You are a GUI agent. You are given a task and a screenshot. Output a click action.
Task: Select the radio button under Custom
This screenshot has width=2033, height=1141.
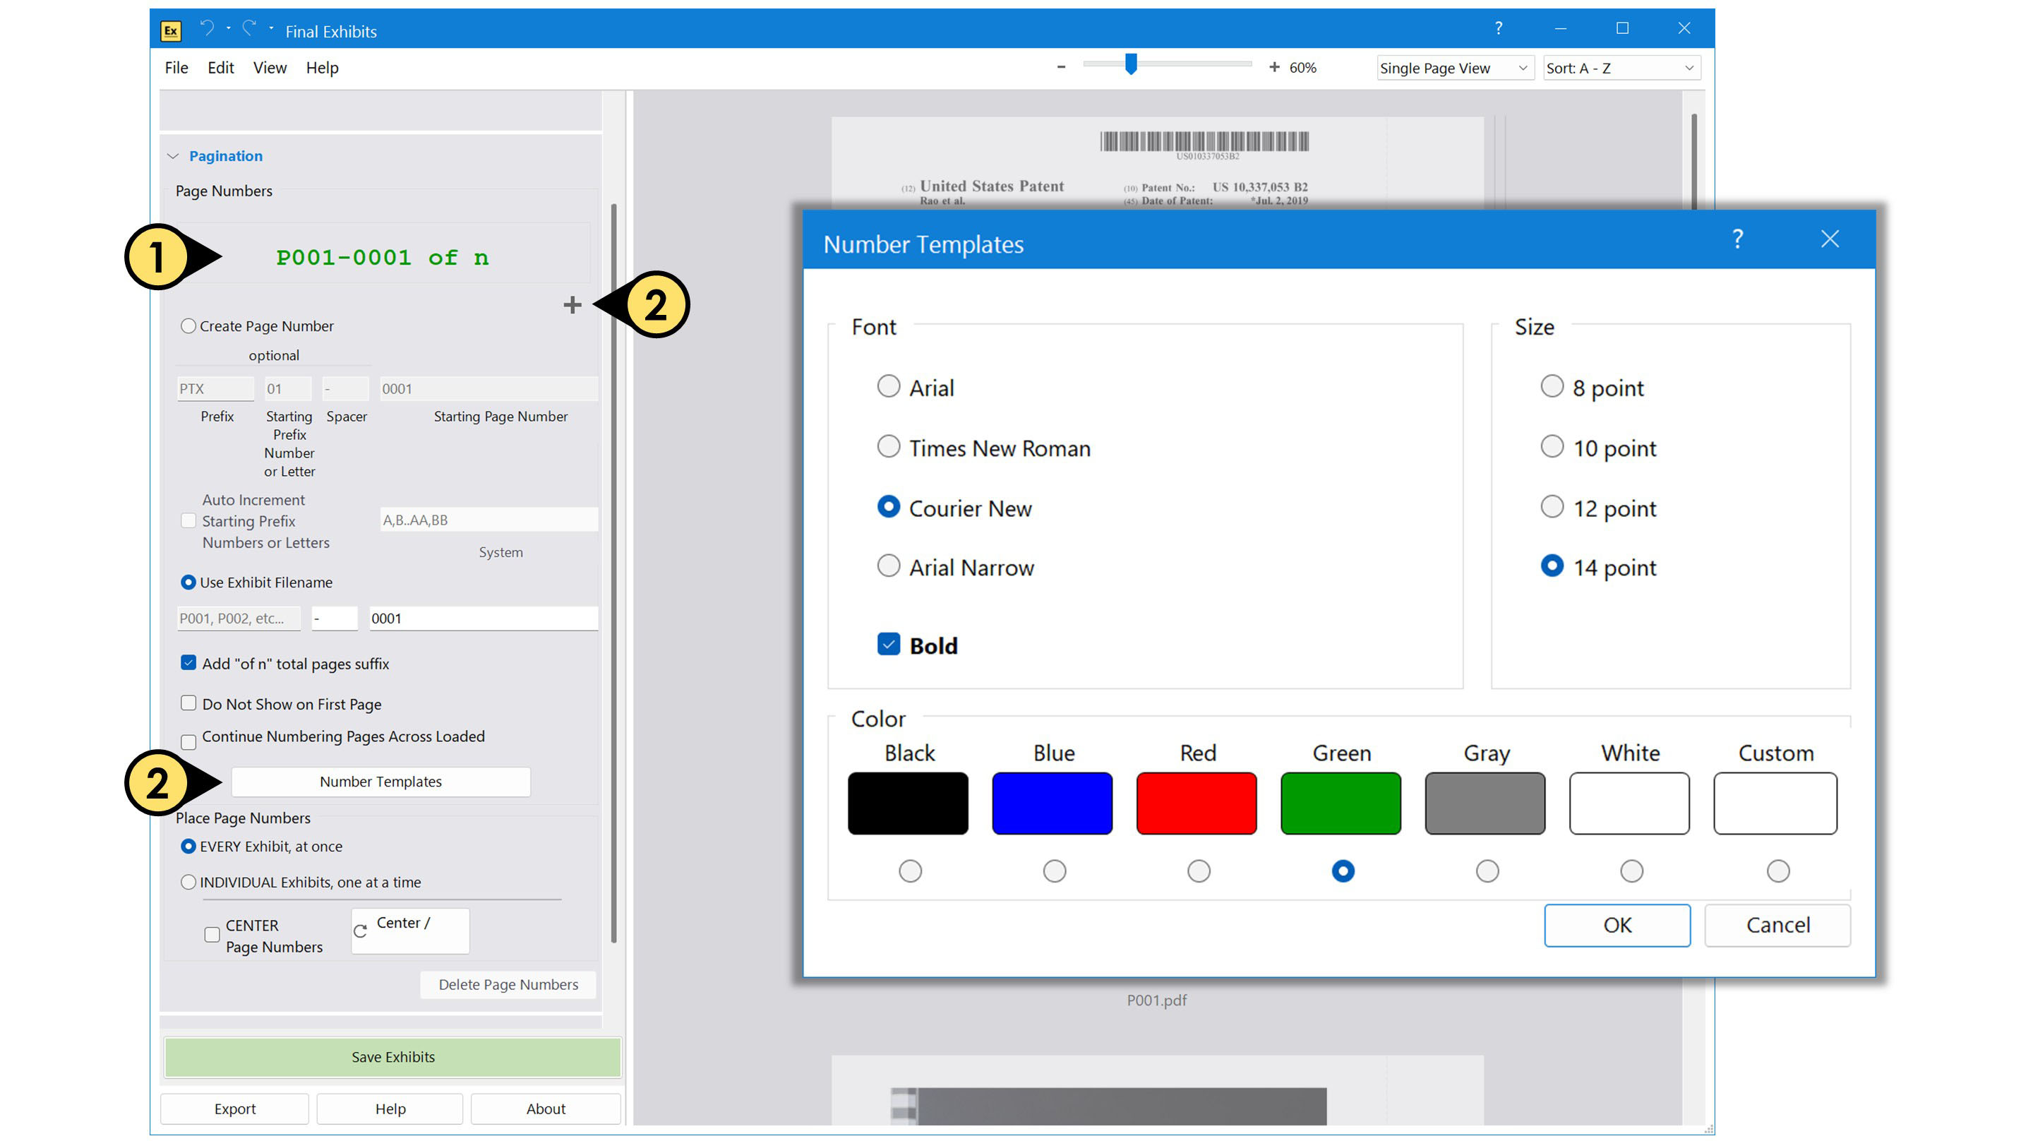[x=1778, y=871]
